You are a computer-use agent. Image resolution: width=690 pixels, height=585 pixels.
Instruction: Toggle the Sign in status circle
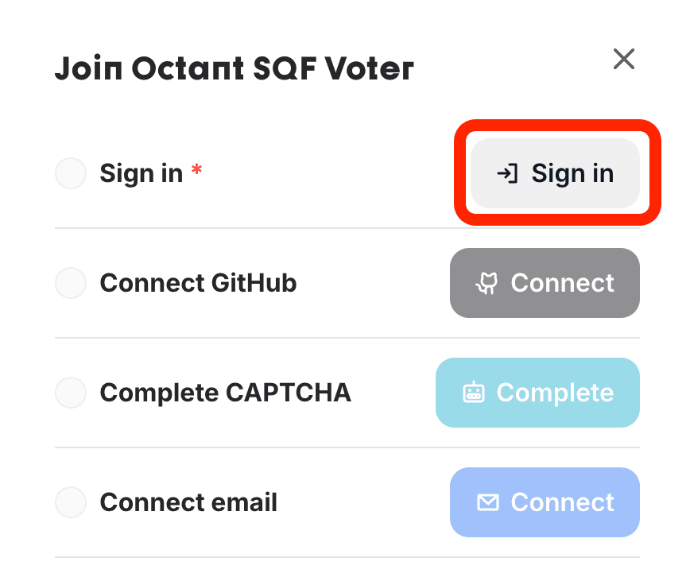click(71, 173)
